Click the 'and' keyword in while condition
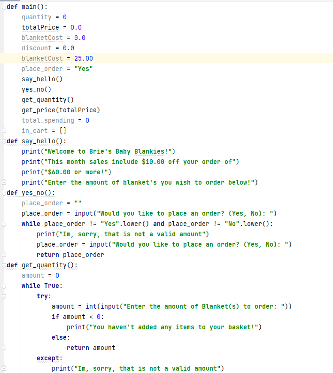The height and width of the screenshot is (373, 333). pos(159,224)
